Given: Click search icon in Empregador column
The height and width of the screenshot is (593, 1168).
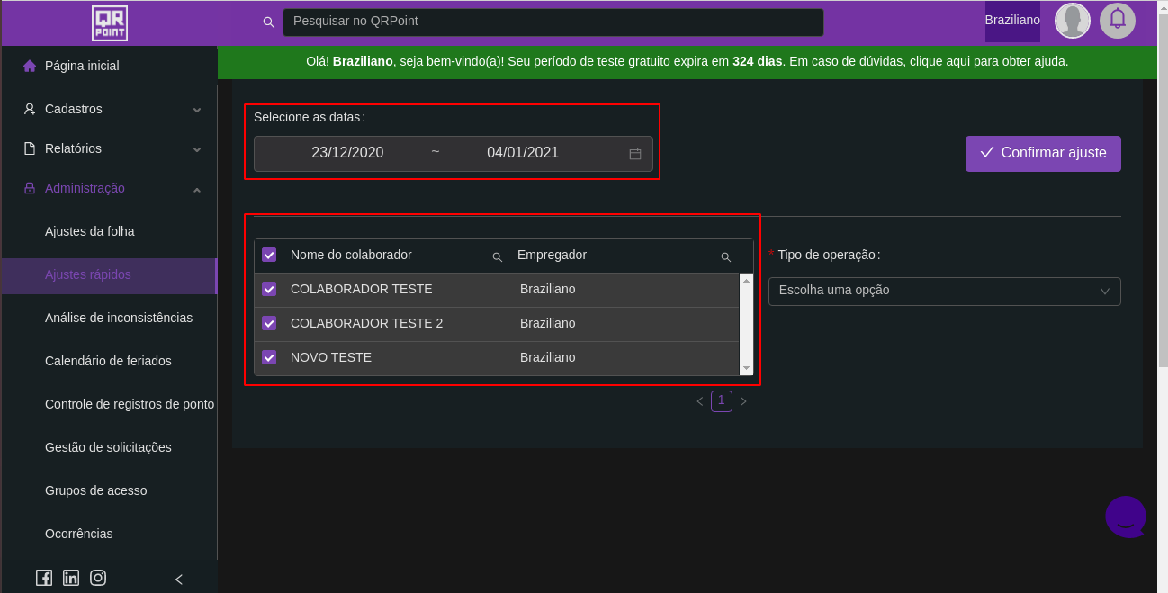Looking at the screenshot, I should 725,256.
